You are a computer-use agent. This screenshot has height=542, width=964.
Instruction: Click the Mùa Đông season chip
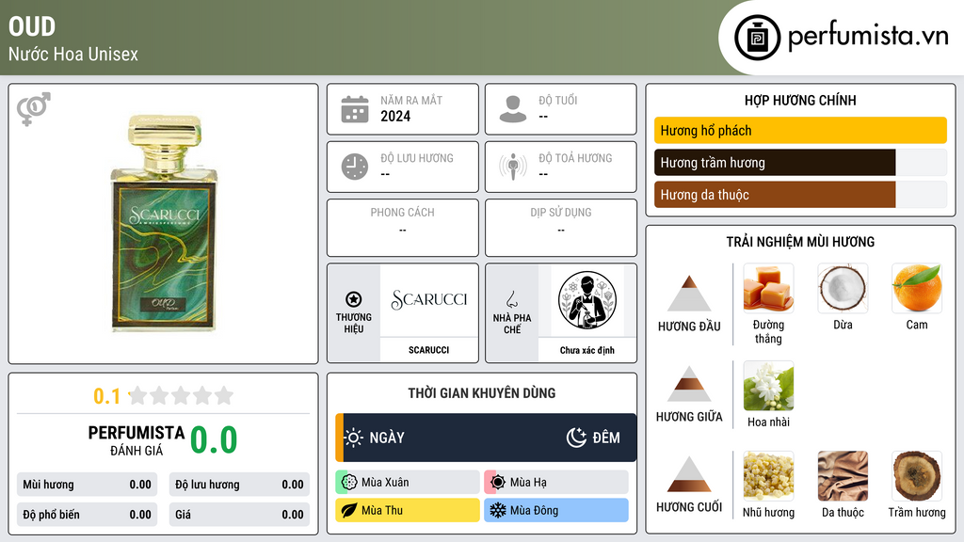[x=556, y=510]
